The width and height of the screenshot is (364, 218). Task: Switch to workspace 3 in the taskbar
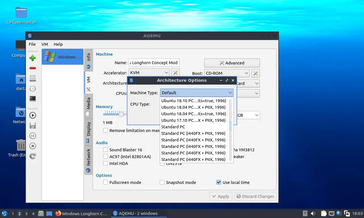coord(26,214)
